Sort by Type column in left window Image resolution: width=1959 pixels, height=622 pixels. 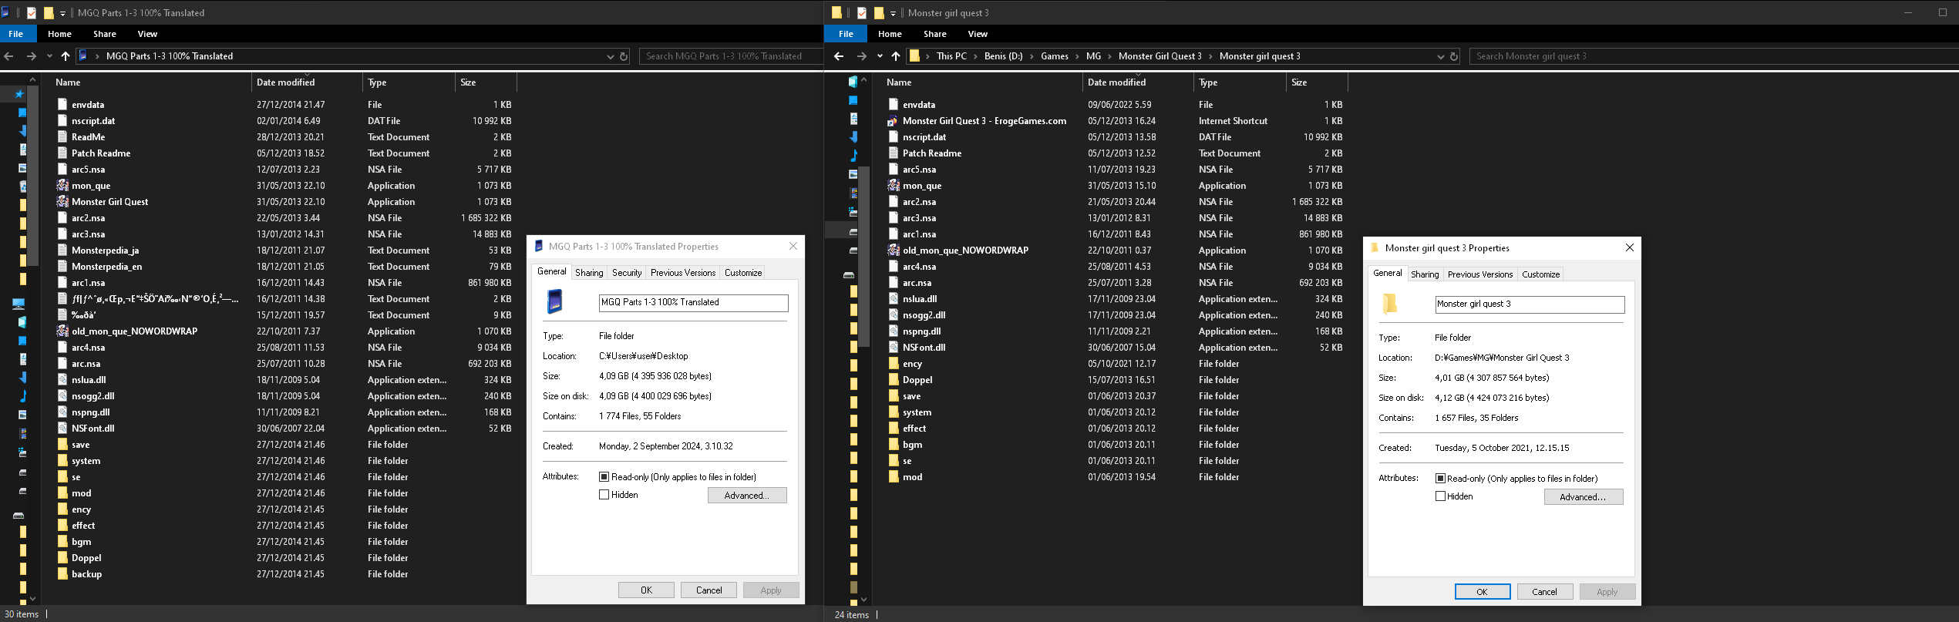(409, 82)
